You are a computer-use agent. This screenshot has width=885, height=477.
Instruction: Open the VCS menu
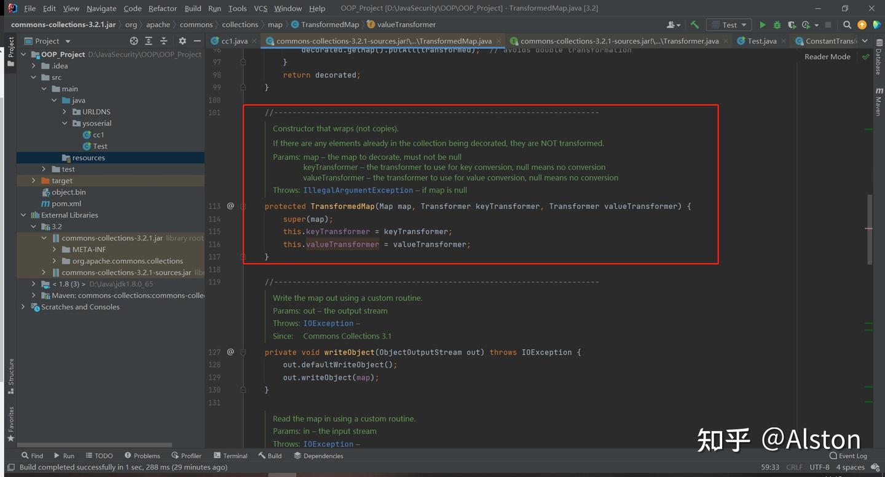tap(261, 9)
